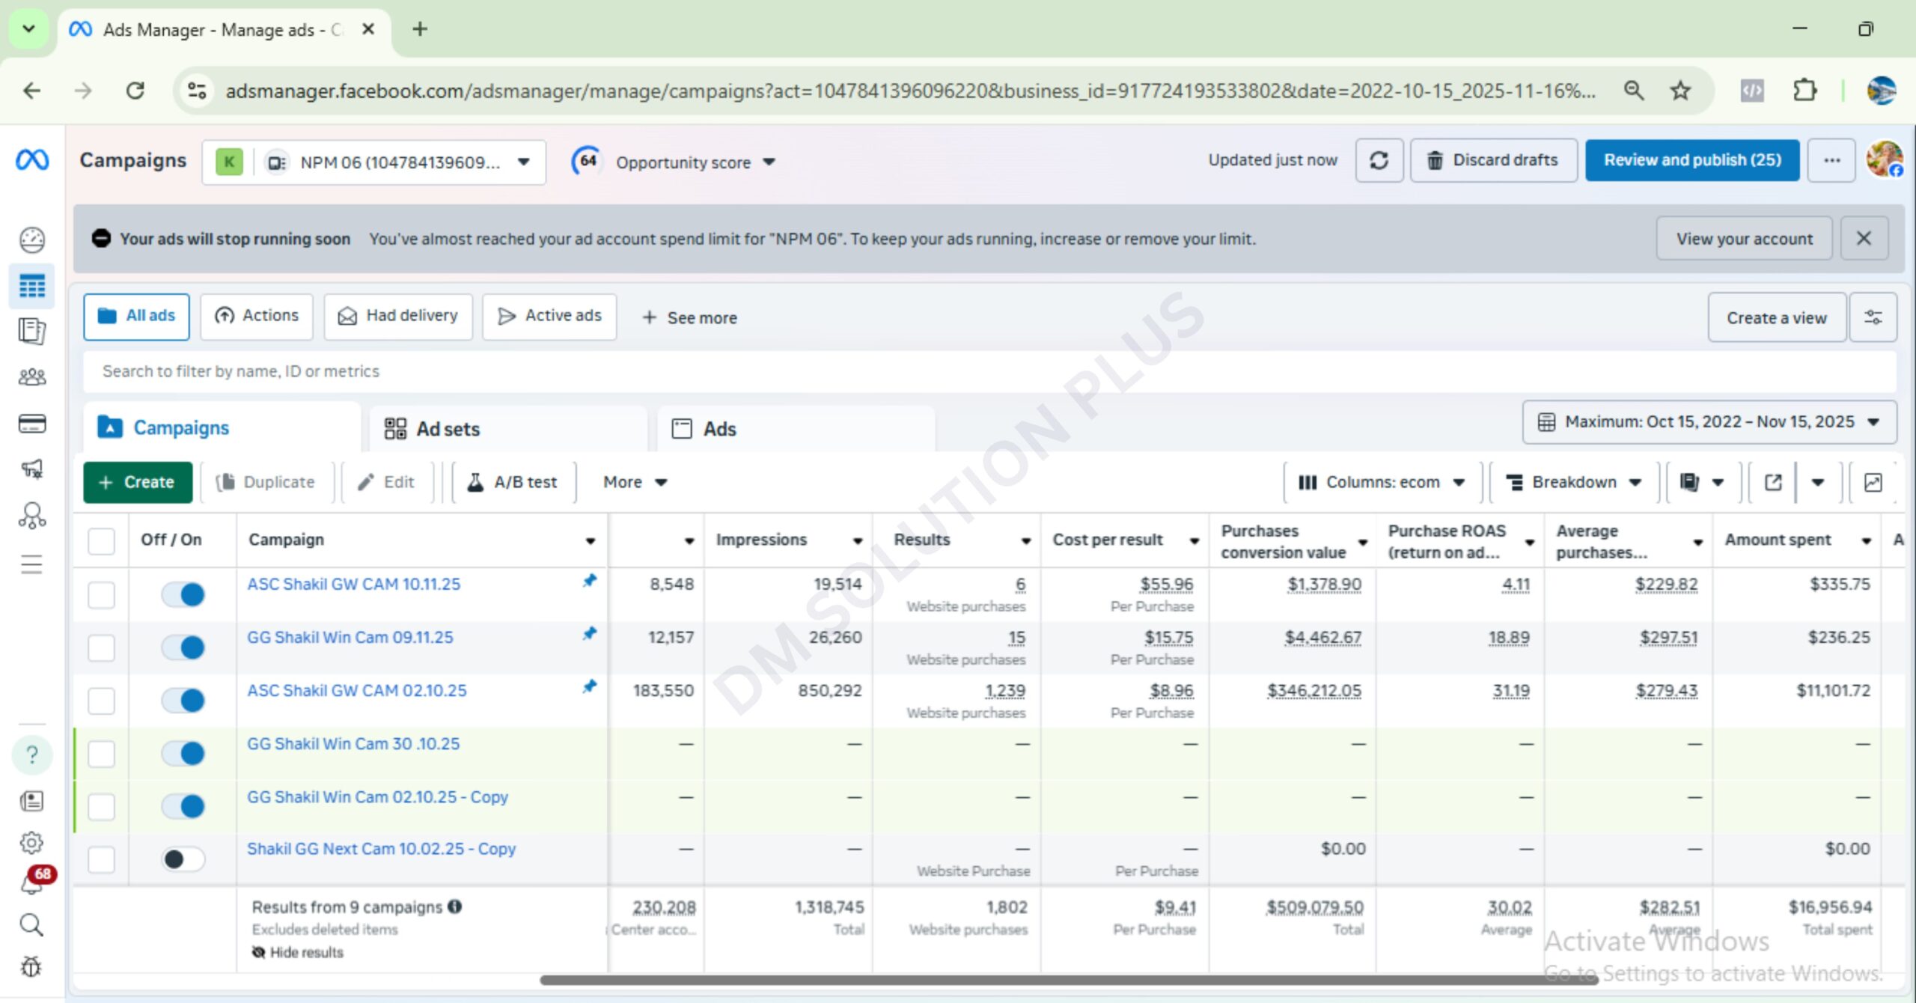Open the Columns: ecom dropdown
The height and width of the screenshot is (1003, 1916).
[1382, 482]
